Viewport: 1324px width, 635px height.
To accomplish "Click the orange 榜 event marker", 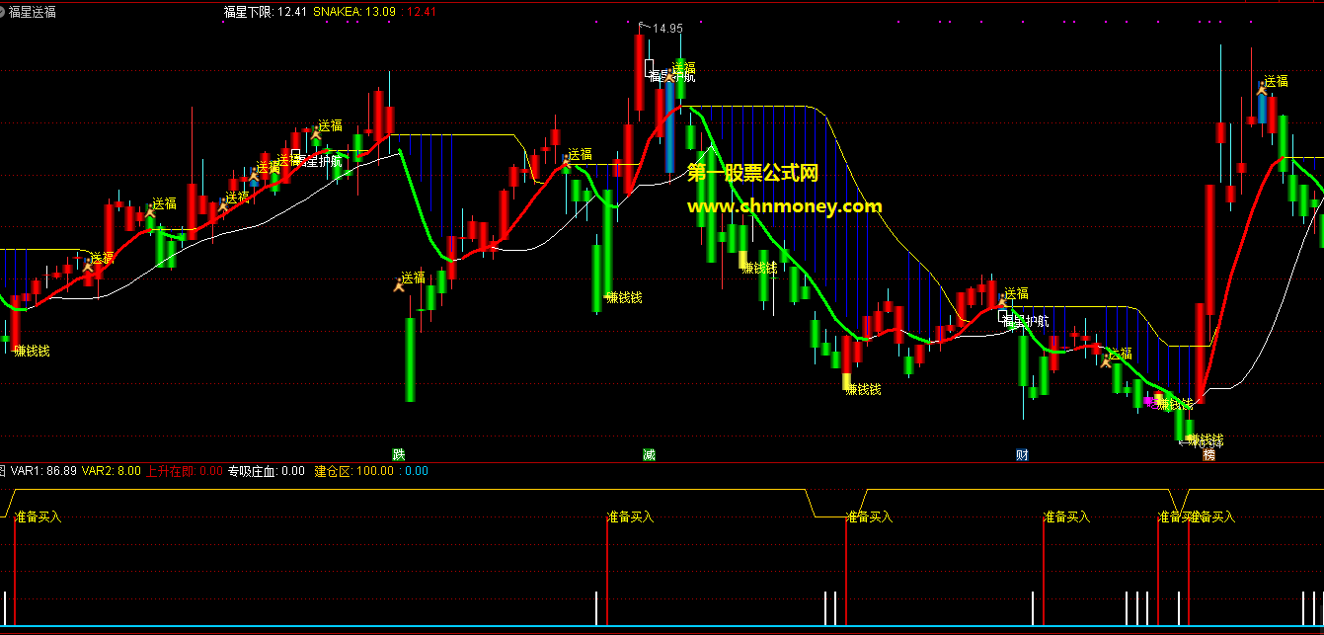I will pos(1208,455).
